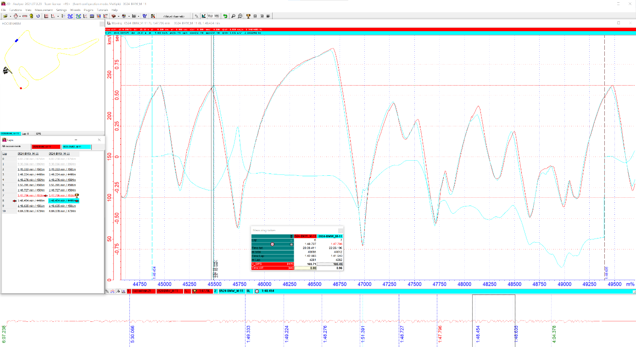Click the refresh circular arrow icon
Image resolution: width=636 pixels, height=347 pixels.
[38, 16]
